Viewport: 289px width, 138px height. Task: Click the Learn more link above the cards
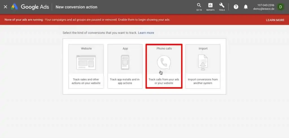(146, 33)
